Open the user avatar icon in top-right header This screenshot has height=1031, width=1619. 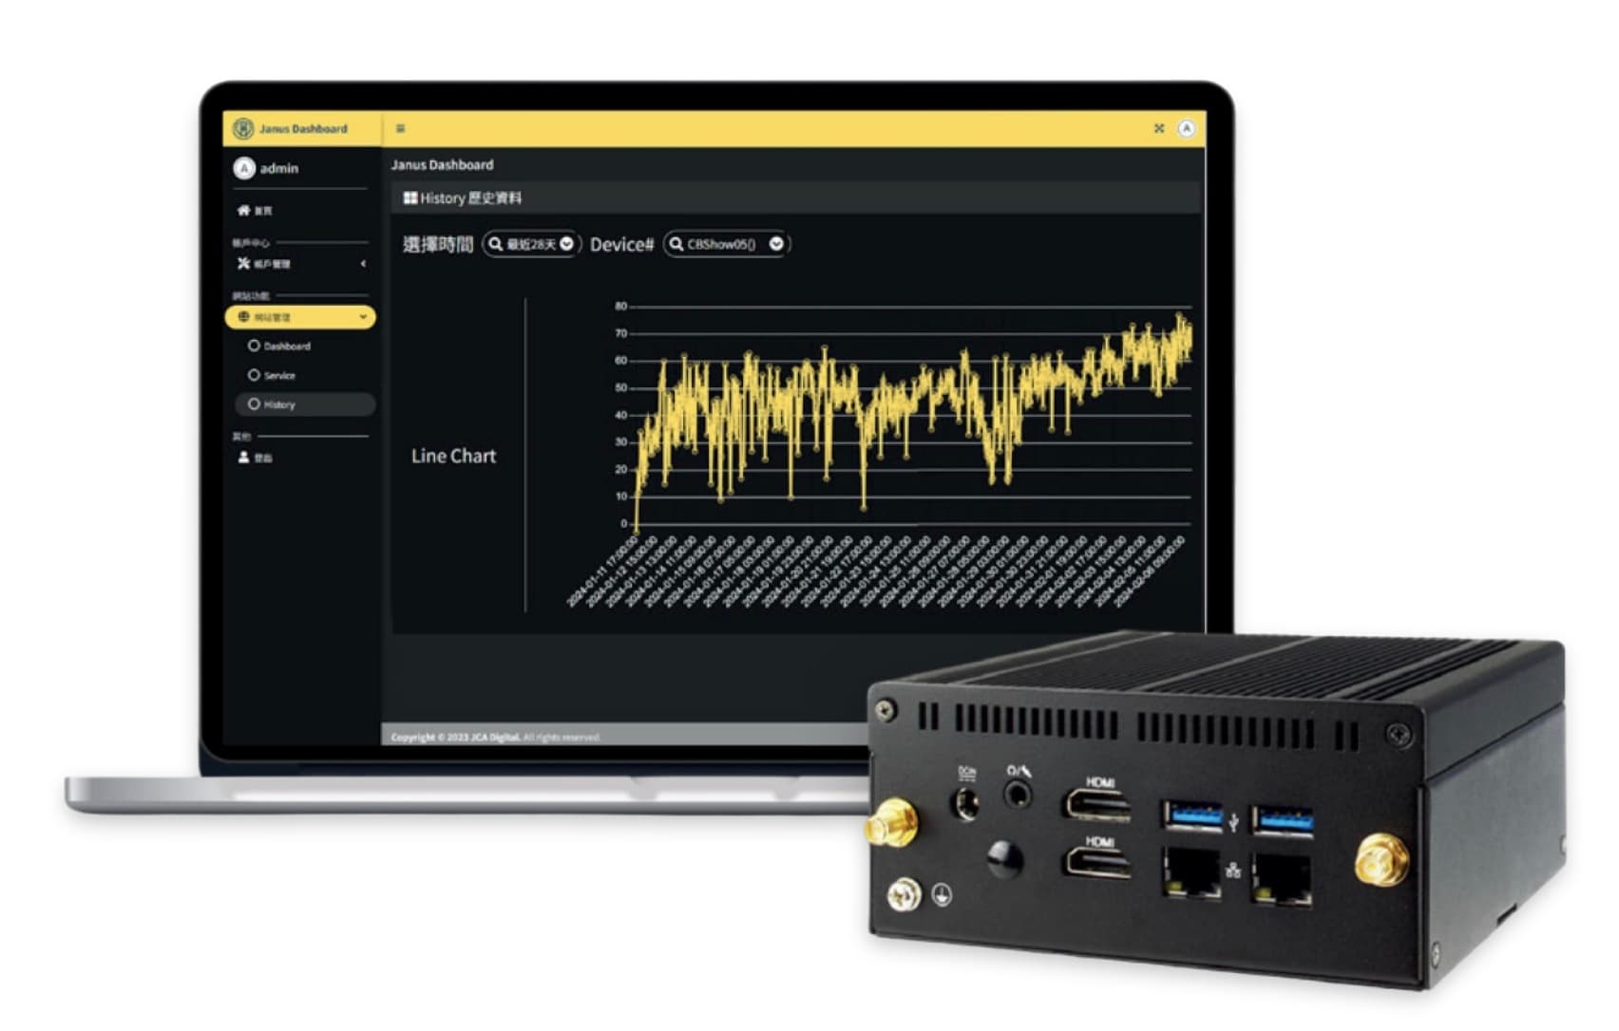click(x=1186, y=128)
